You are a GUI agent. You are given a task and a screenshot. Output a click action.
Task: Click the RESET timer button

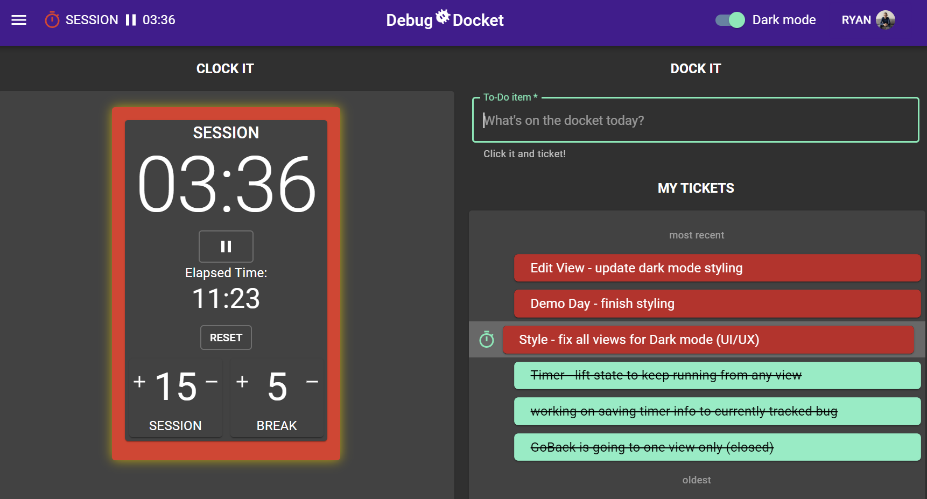pyautogui.click(x=226, y=338)
